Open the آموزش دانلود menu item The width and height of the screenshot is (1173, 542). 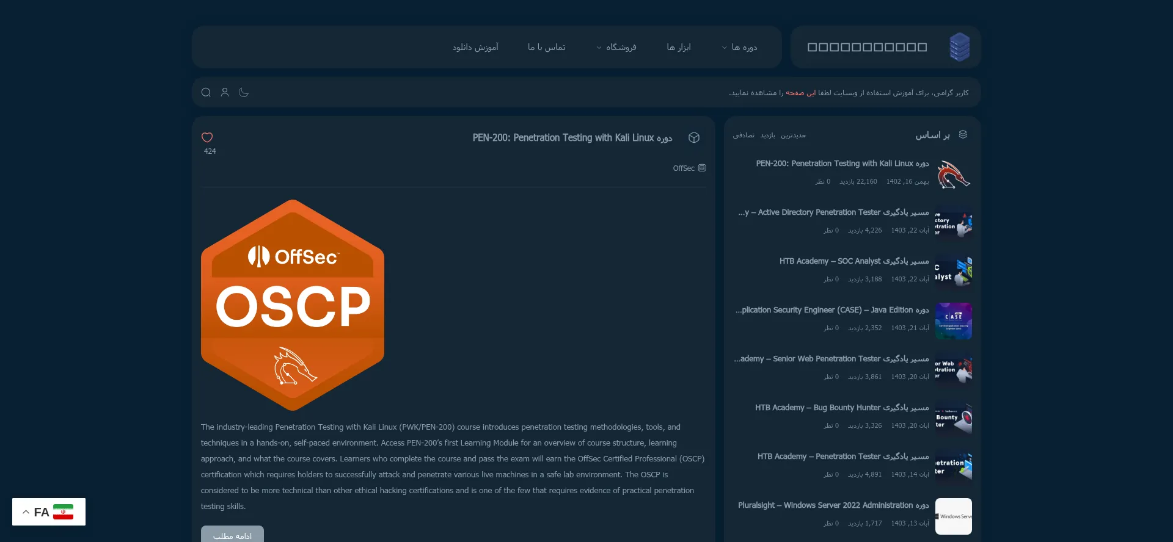click(475, 47)
